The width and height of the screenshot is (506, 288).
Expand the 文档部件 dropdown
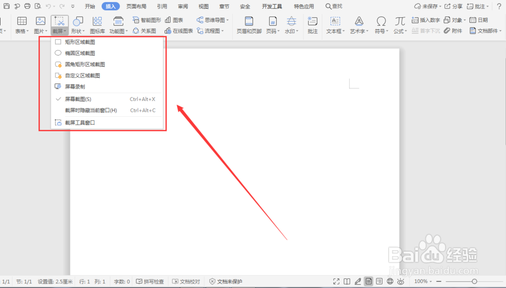500,31
